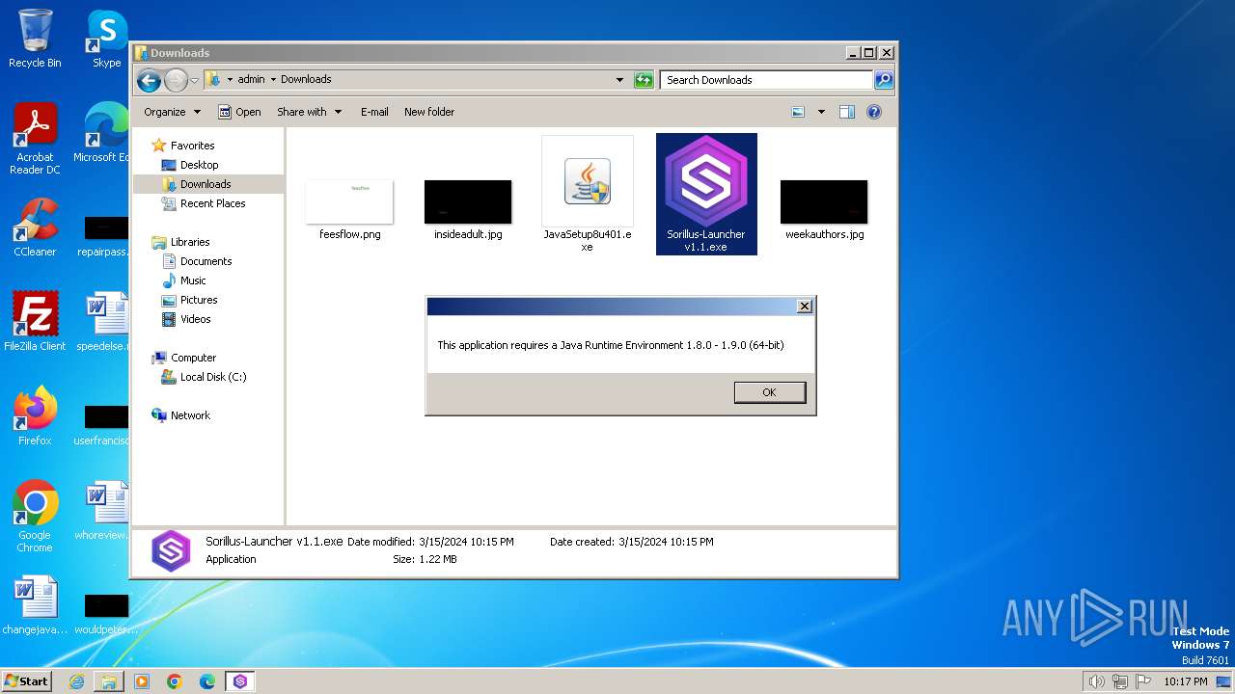The width and height of the screenshot is (1235, 694).
Task: Select Google Chrome desktop icon
Action: pos(35,517)
